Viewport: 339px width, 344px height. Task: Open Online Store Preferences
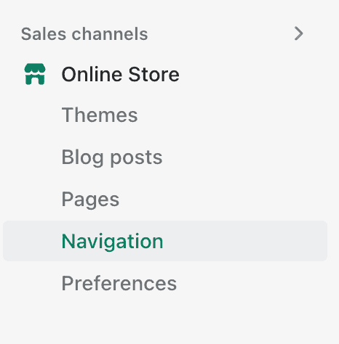tap(119, 283)
